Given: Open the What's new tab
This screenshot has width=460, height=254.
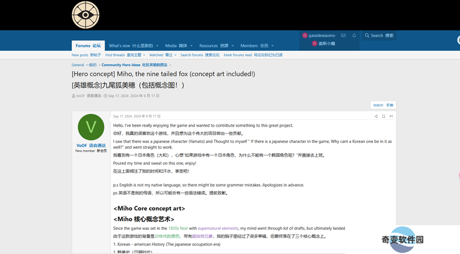Looking at the screenshot, I should tap(131, 46).
